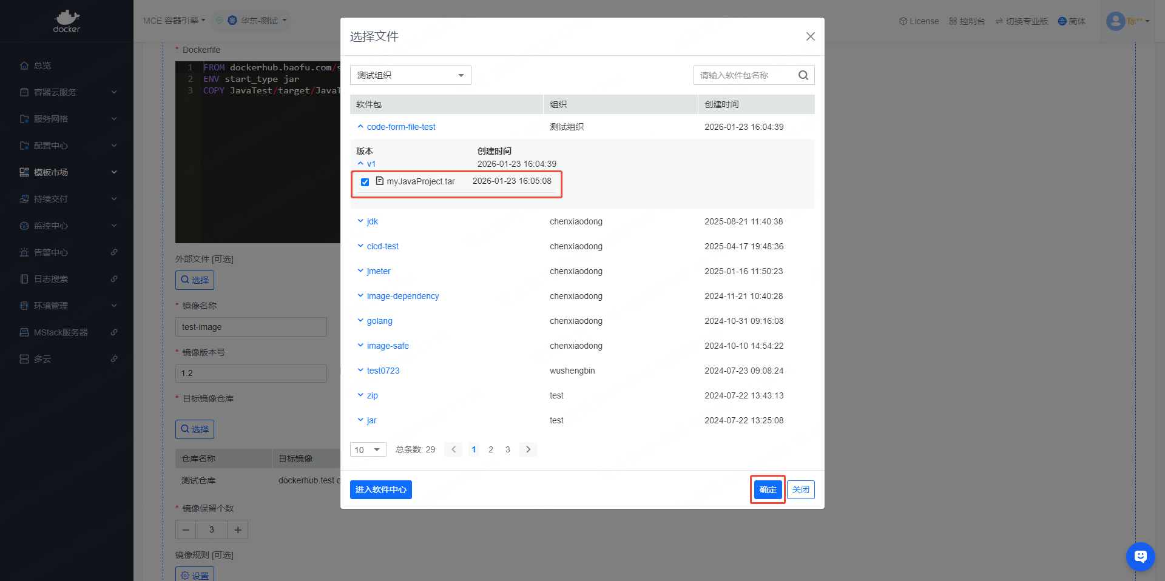Click the chat support robot icon
Image resolution: width=1165 pixels, height=581 pixels.
pos(1140,556)
